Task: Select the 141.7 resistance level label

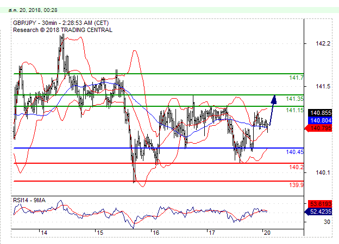Action: tap(296, 78)
